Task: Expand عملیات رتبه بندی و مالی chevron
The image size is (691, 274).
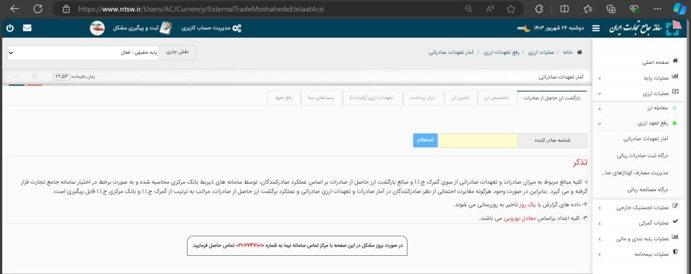Action: pos(599,239)
